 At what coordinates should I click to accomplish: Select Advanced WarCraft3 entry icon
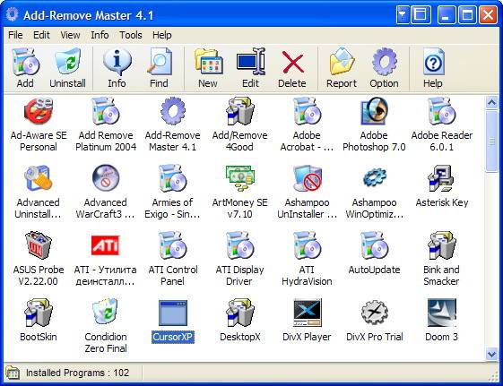click(x=106, y=178)
